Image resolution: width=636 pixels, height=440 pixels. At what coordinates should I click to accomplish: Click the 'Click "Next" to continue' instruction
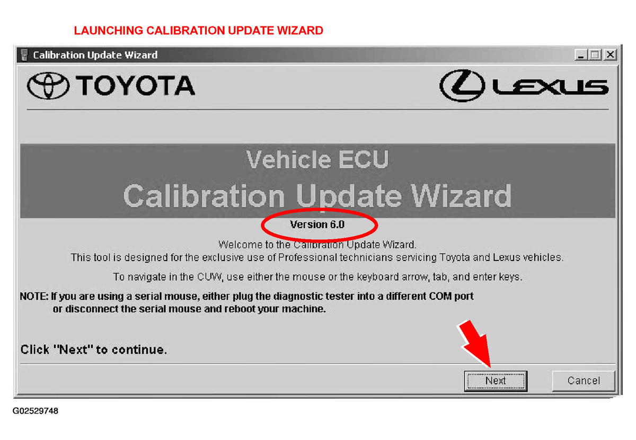(94, 349)
